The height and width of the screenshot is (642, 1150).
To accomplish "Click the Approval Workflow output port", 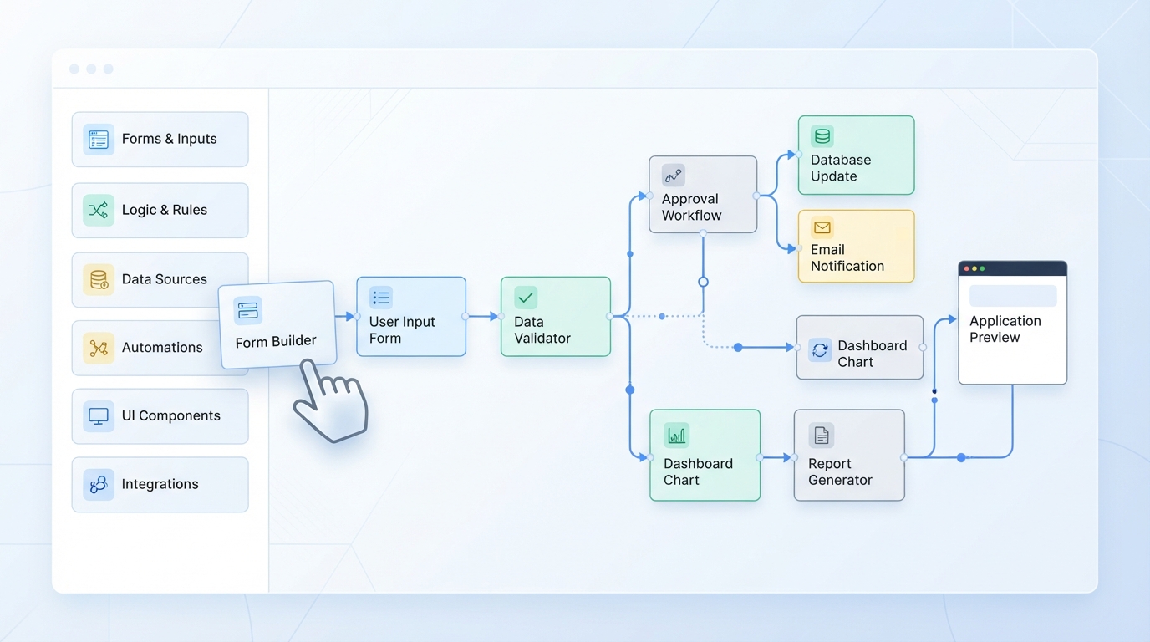I will (x=756, y=196).
